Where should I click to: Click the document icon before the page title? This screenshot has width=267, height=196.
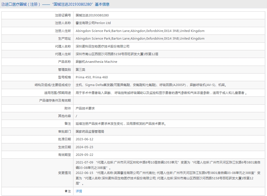pos(3,5)
